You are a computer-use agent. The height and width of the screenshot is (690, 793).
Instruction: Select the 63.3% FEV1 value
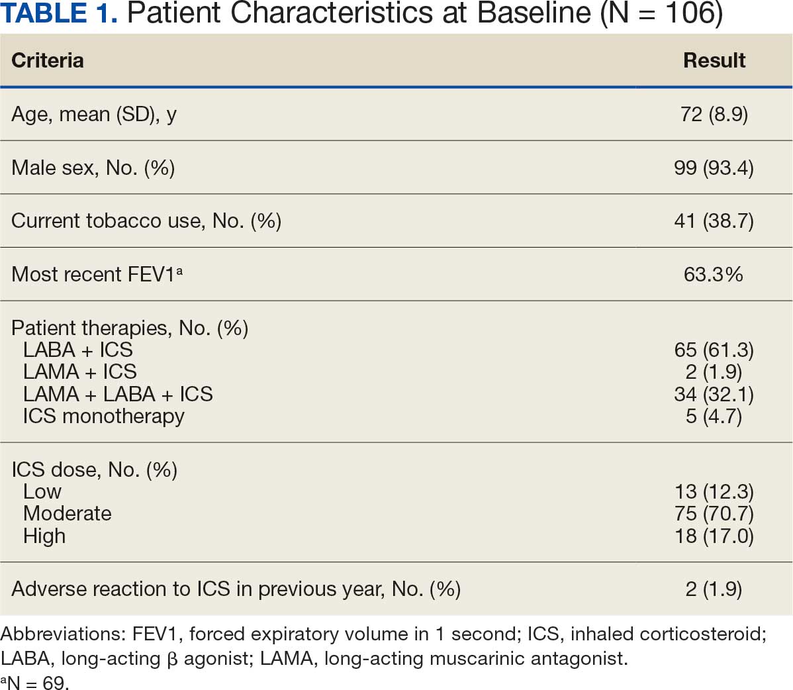coord(714,274)
